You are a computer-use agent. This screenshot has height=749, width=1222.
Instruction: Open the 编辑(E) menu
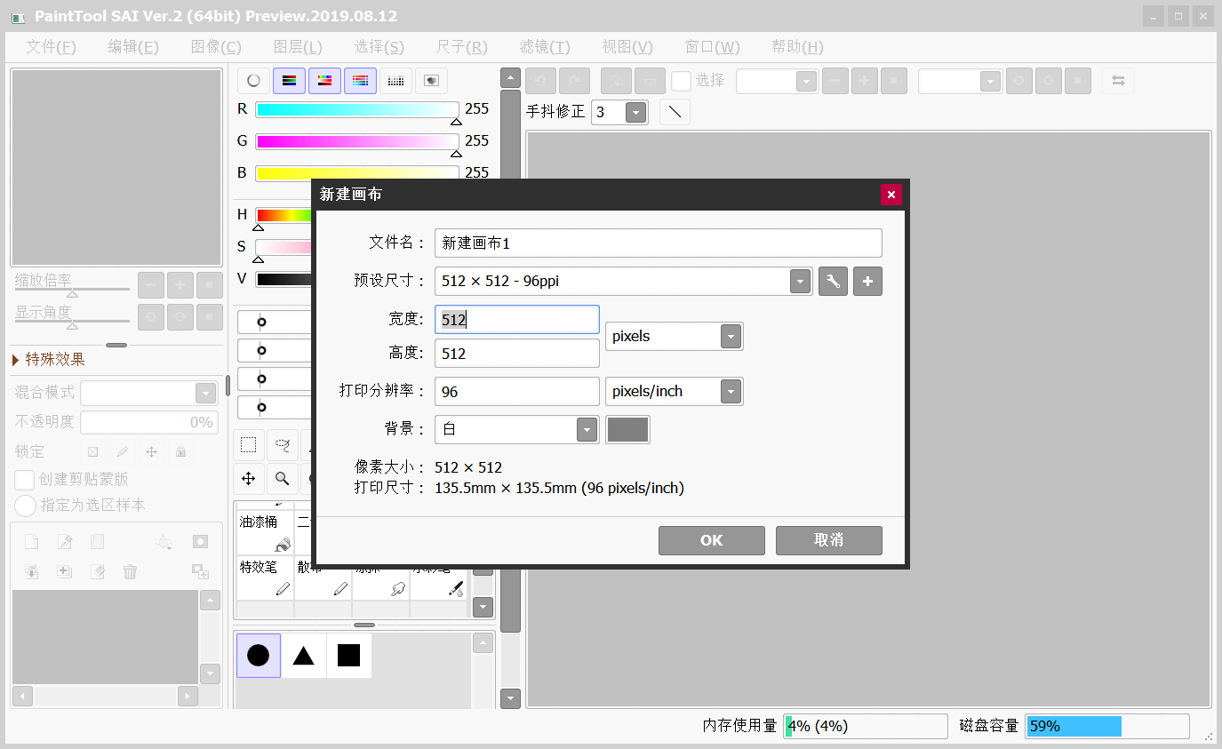click(x=133, y=47)
